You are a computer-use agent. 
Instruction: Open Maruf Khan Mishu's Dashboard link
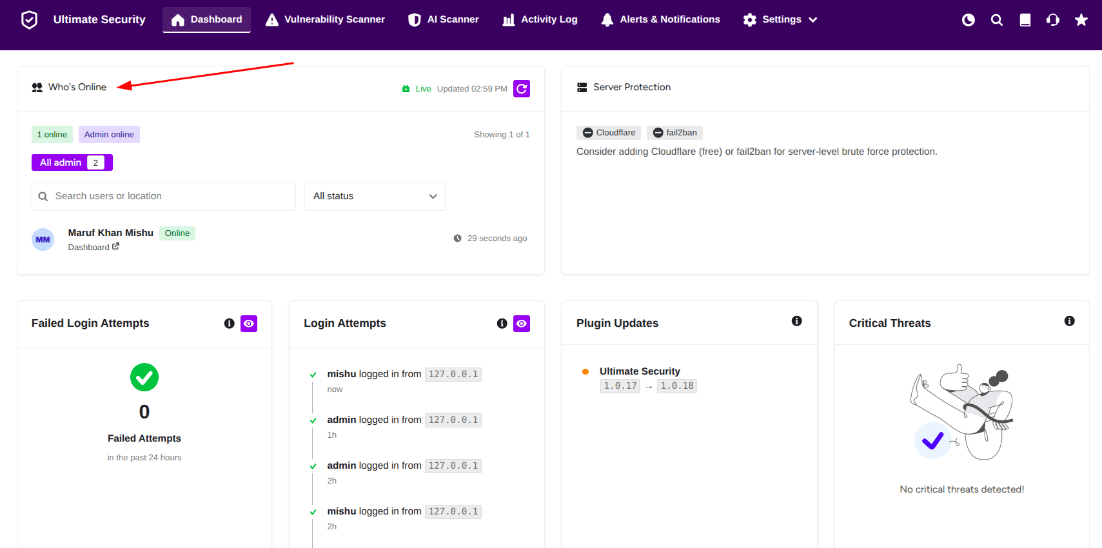click(x=93, y=248)
